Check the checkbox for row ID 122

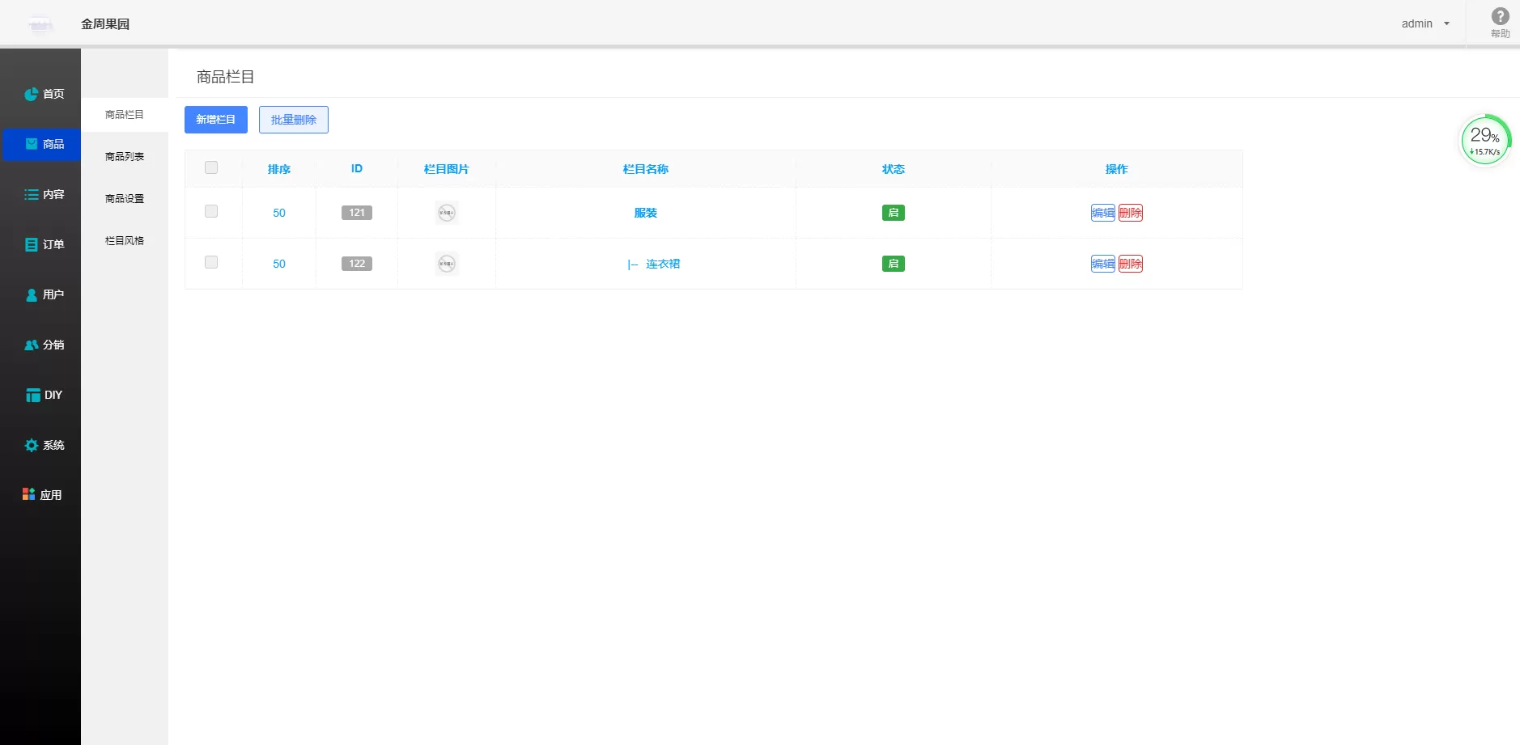[x=211, y=262]
